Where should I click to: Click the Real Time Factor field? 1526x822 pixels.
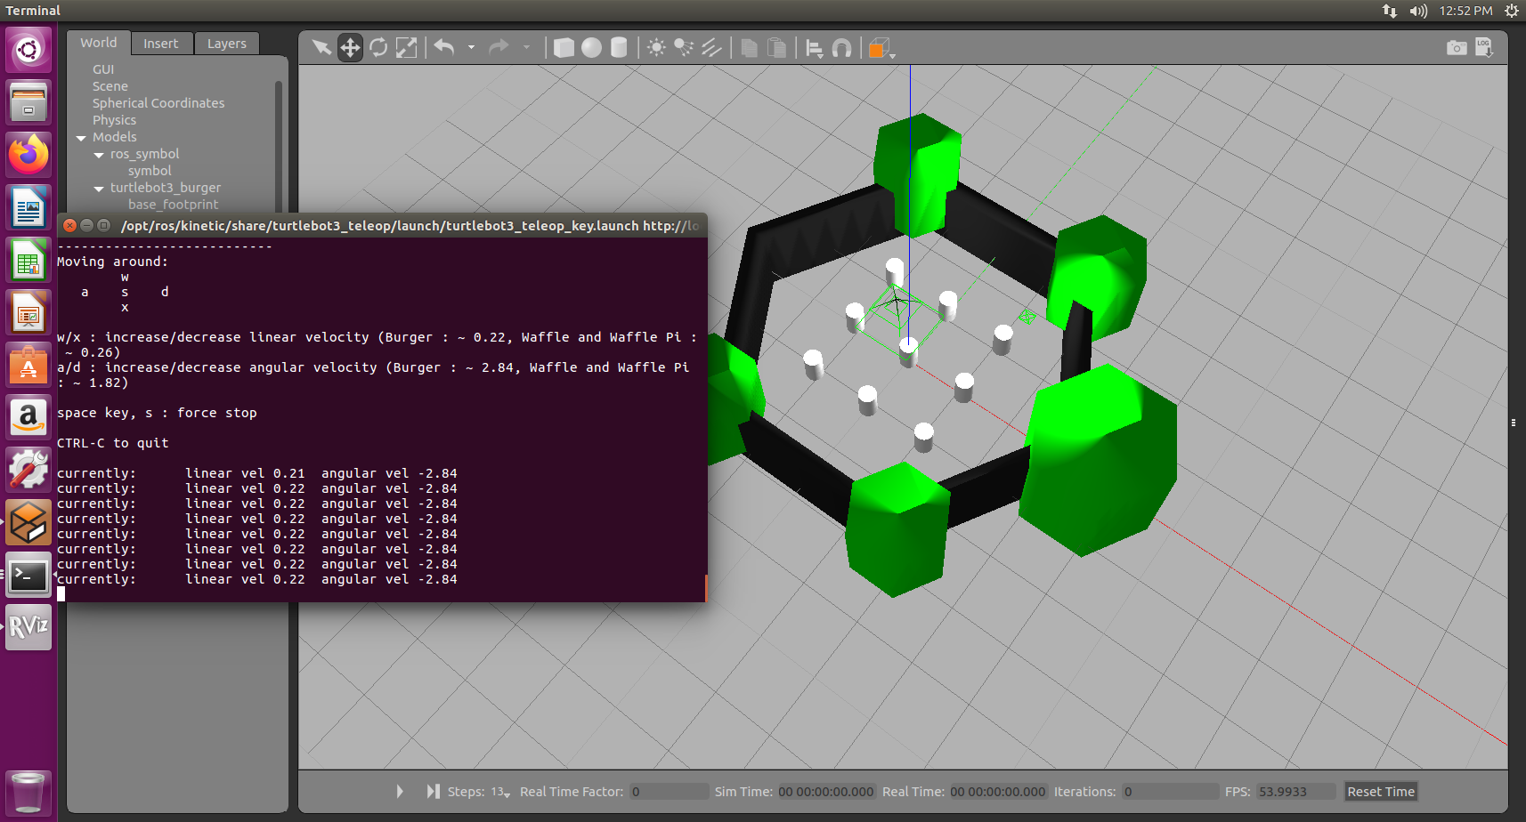[669, 791]
